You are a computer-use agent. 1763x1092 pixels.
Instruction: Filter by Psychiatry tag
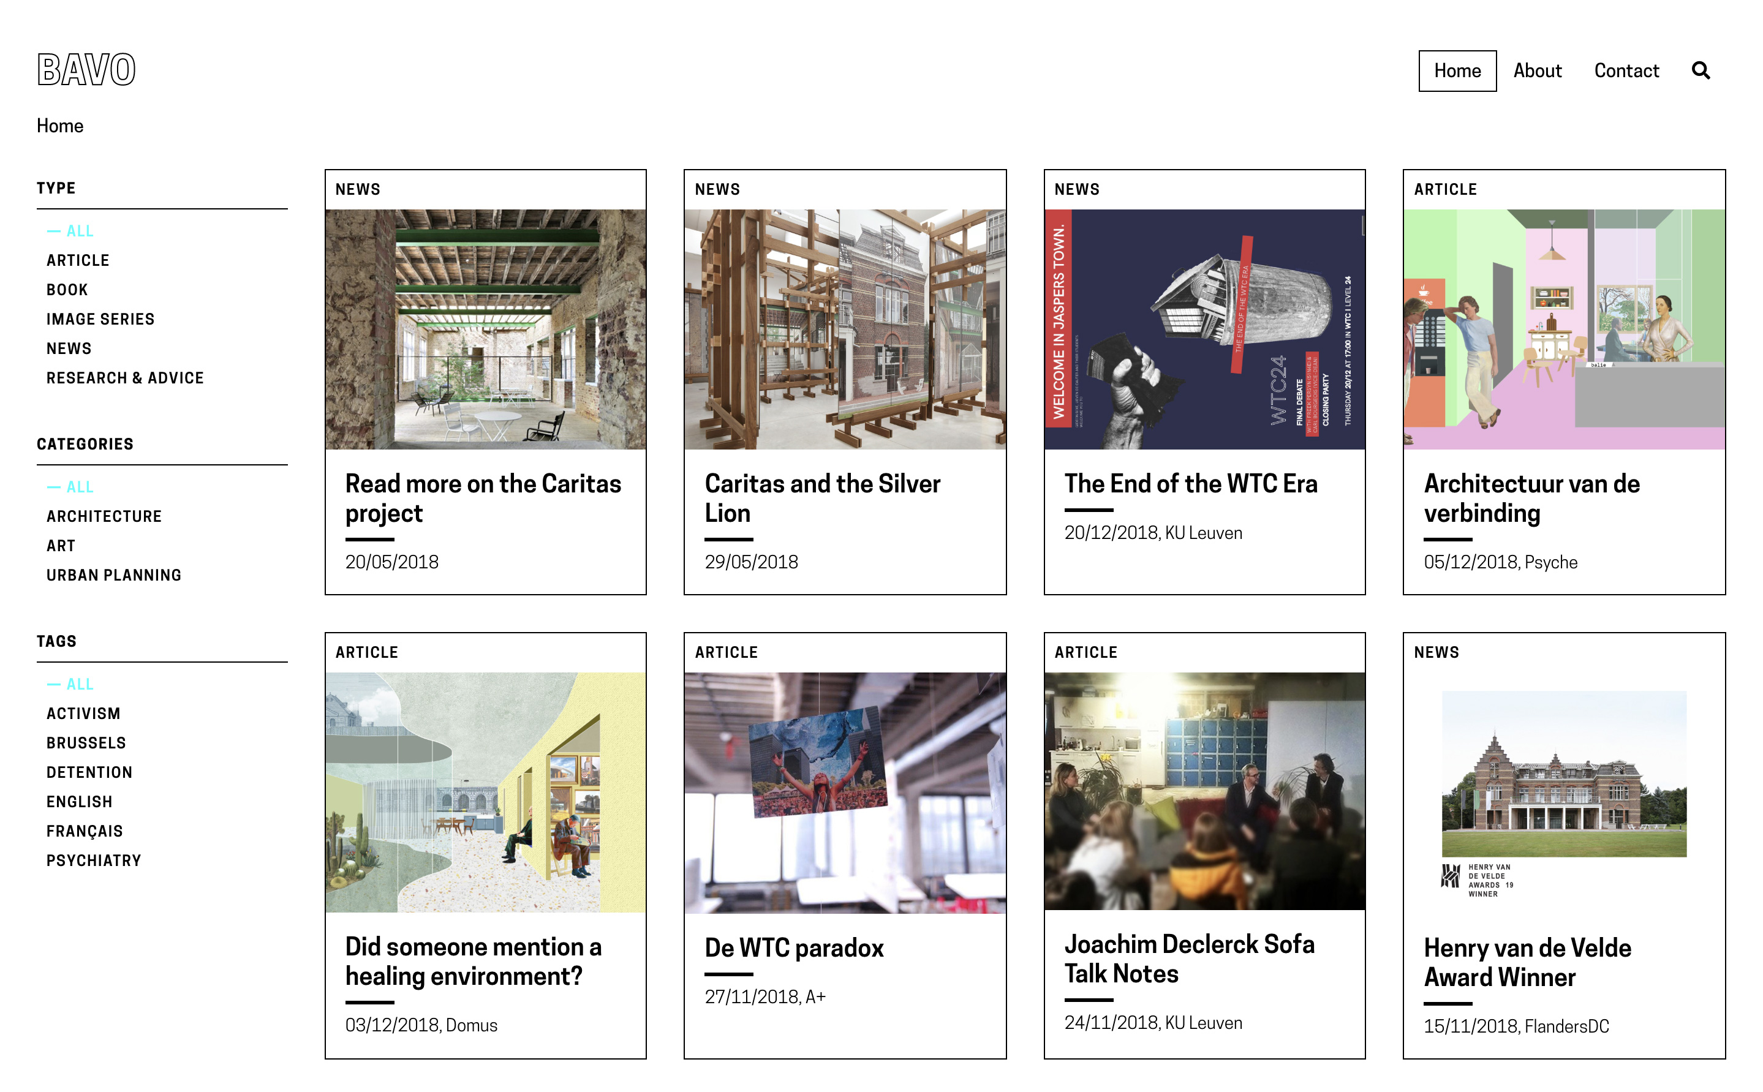pos(94,861)
